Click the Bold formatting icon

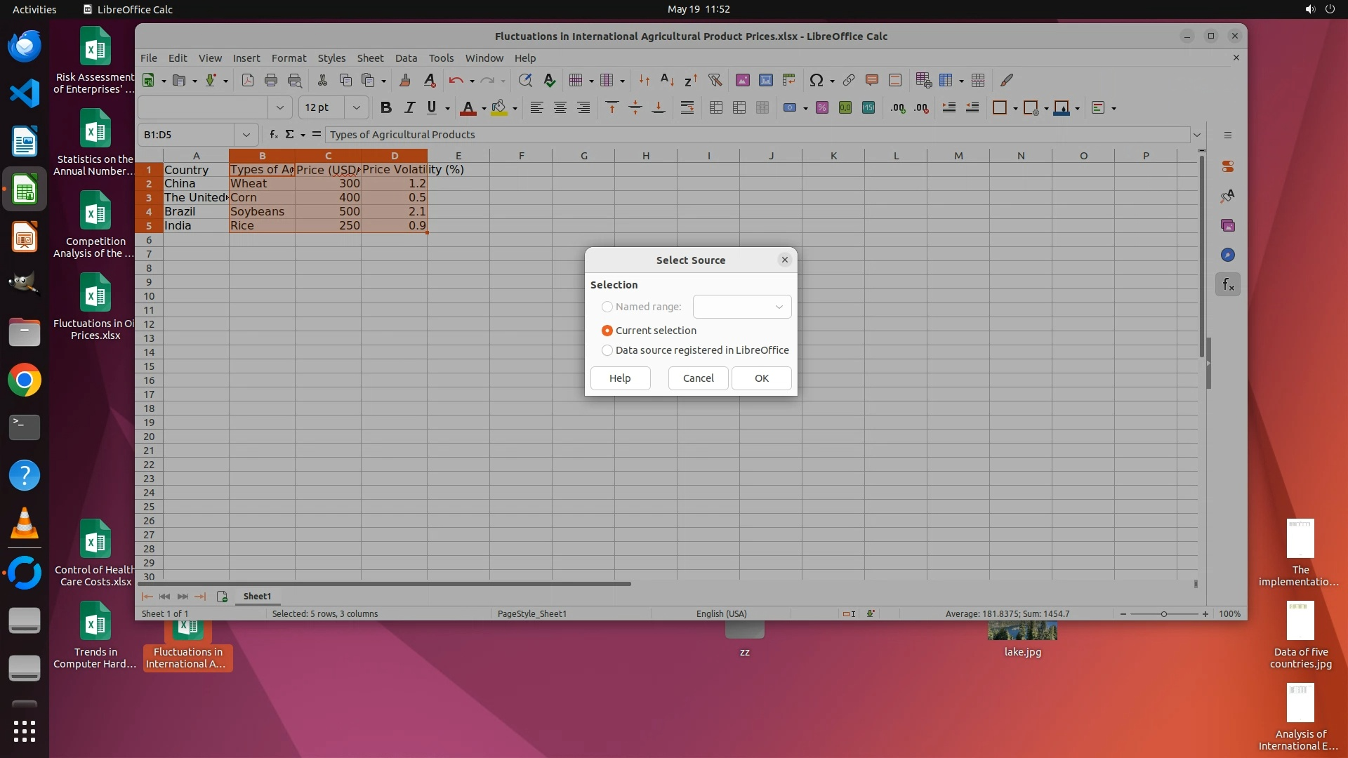[385, 107]
